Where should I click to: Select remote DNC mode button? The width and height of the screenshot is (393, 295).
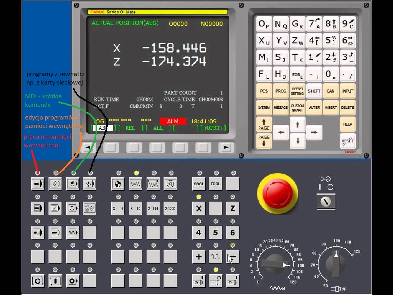click(x=90, y=184)
